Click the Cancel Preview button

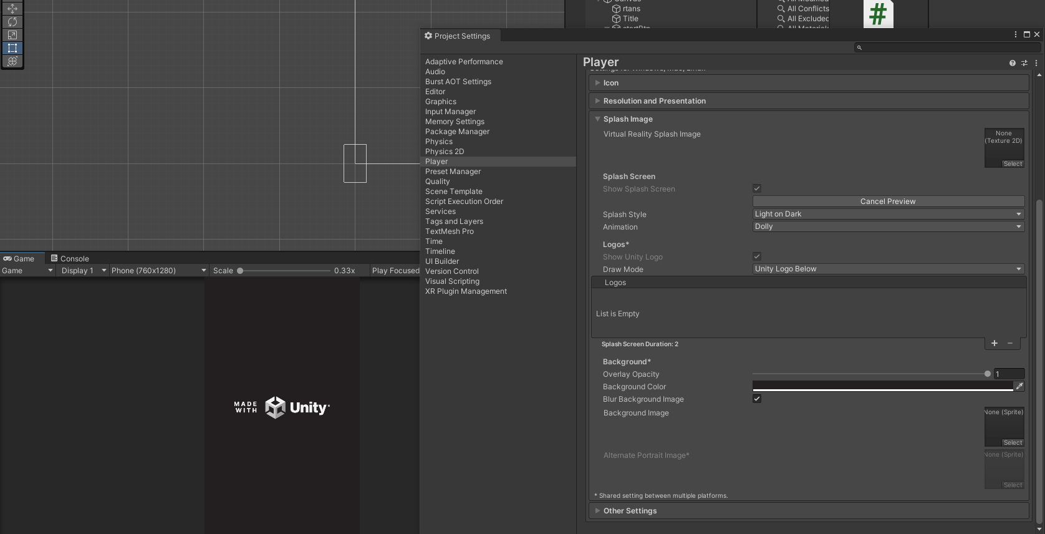click(x=888, y=201)
